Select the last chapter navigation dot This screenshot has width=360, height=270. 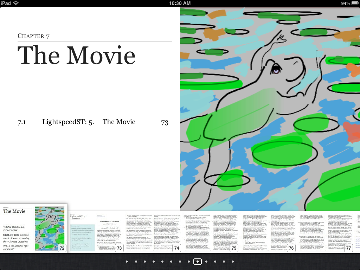[233, 262]
